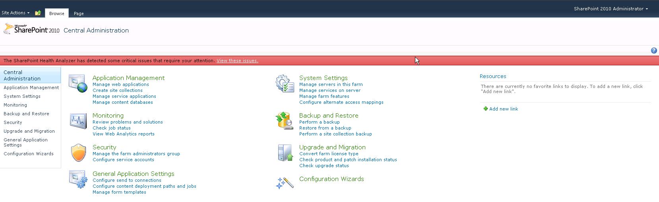Image resolution: width=659 pixels, height=202 pixels.
Task: Click the General Application Settings gear icon
Action: pyautogui.click(x=78, y=179)
